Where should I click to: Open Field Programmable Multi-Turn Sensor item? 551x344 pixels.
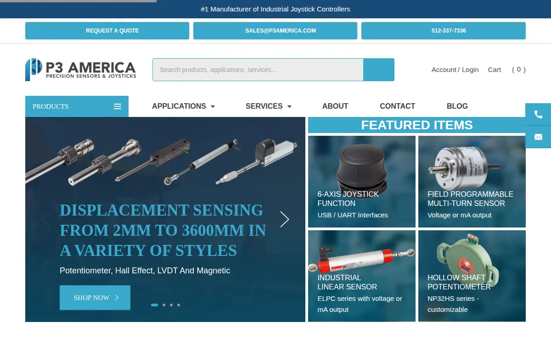tap(472, 182)
